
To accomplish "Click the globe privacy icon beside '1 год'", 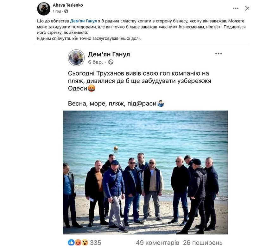I will click(66, 11).
